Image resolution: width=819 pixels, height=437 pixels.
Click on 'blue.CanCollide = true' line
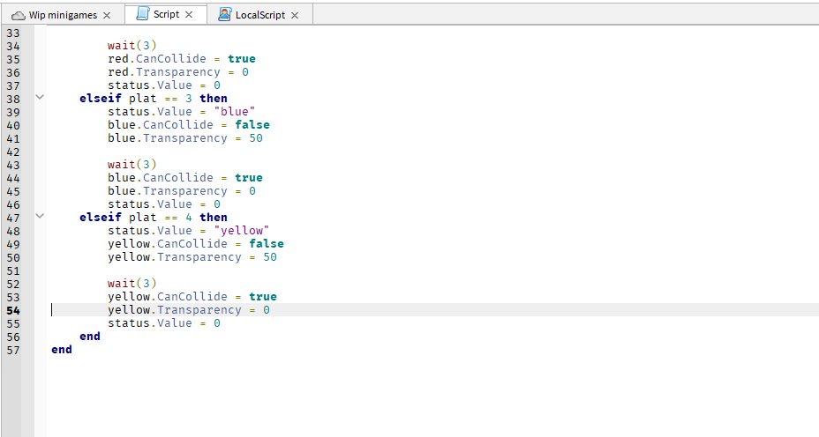[x=185, y=178]
